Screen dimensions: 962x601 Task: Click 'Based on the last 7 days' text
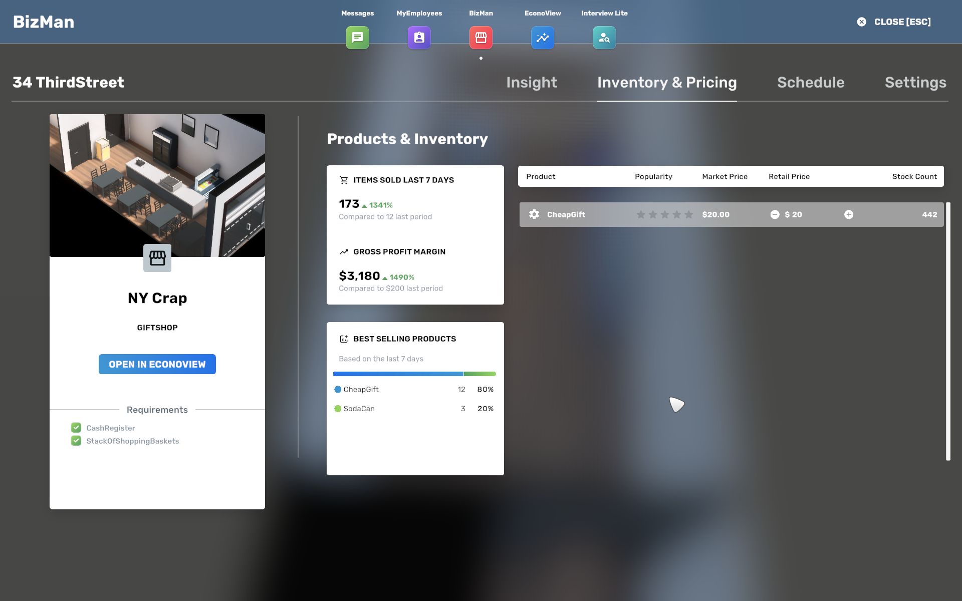point(381,359)
